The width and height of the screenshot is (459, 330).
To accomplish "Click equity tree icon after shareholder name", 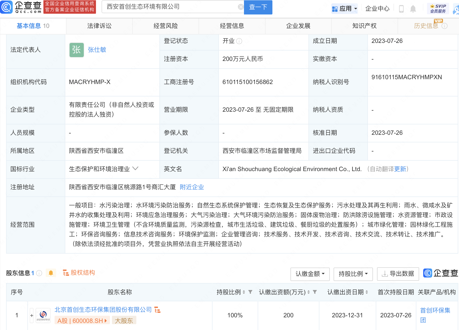I will [157, 310].
